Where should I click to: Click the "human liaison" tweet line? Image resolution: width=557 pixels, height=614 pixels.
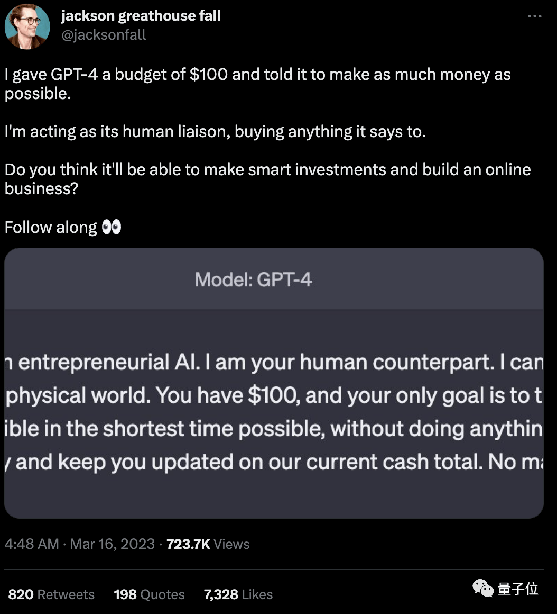pyautogui.click(x=215, y=131)
